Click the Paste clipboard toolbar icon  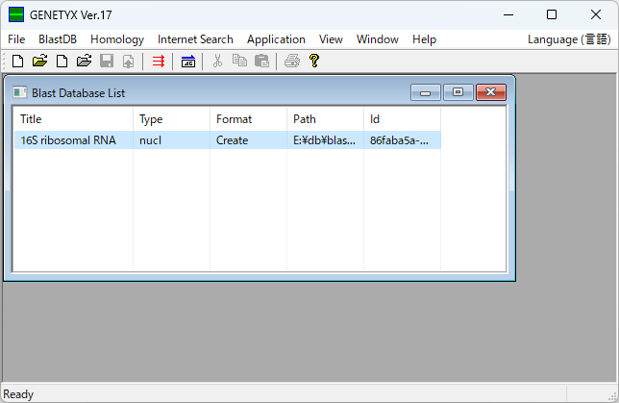(261, 61)
